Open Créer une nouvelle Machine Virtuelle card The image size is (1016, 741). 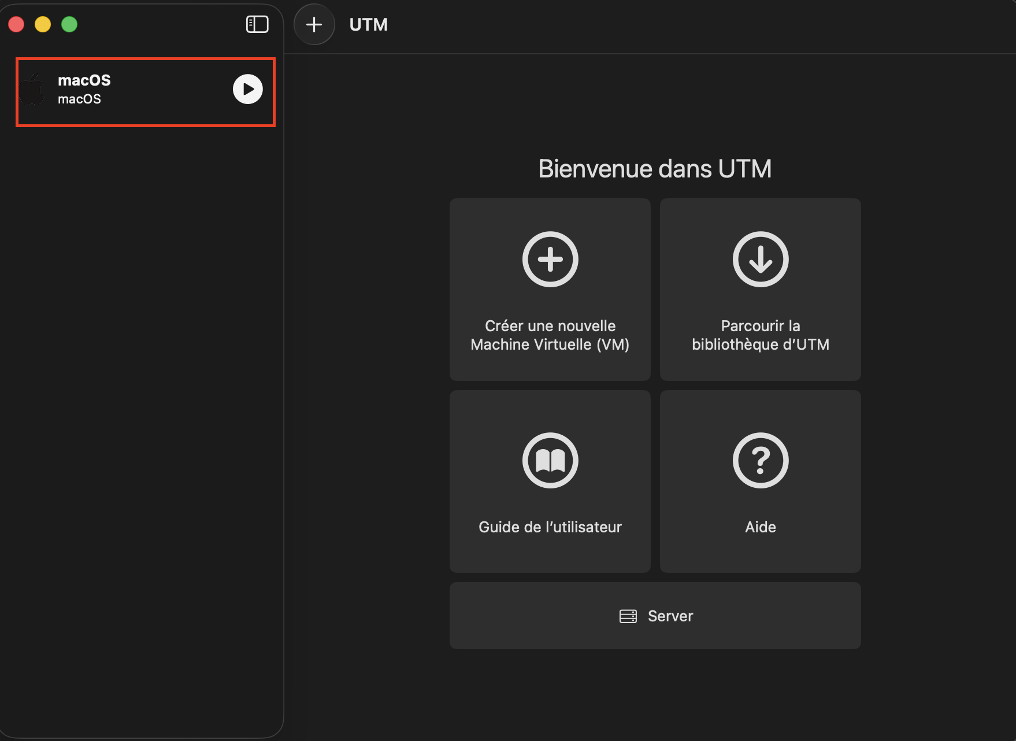pos(550,290)
